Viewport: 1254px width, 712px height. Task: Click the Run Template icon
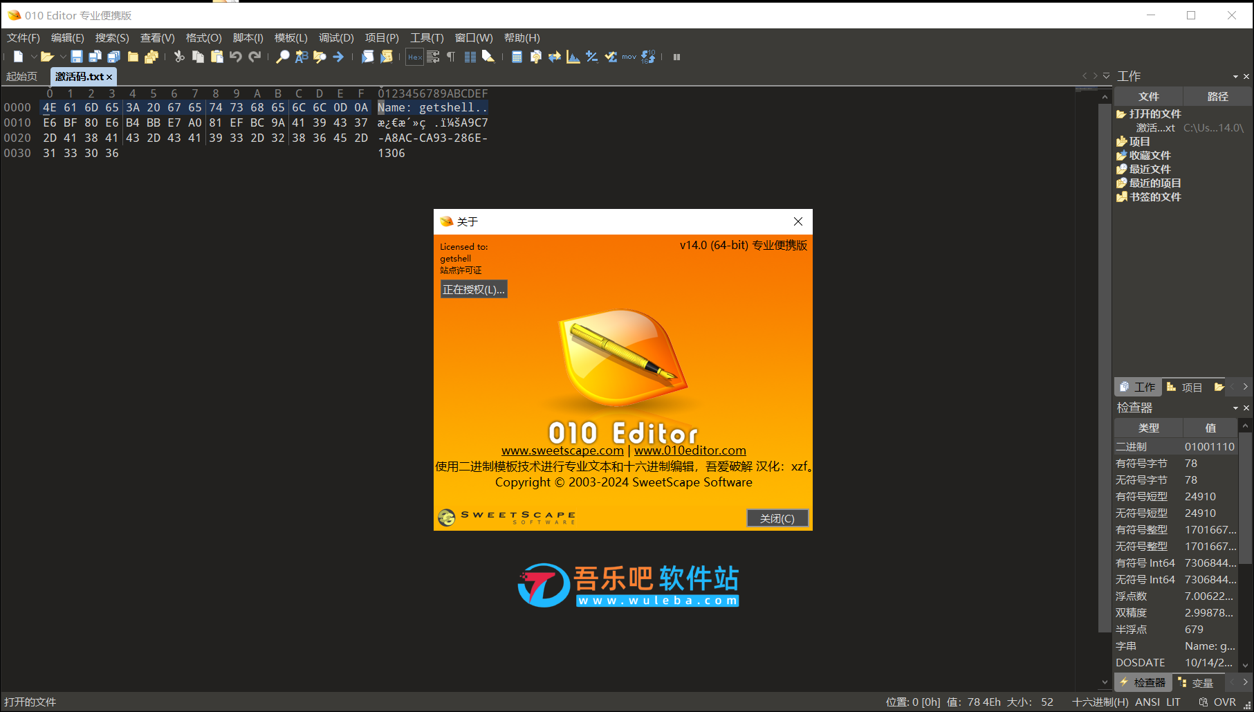387,57
